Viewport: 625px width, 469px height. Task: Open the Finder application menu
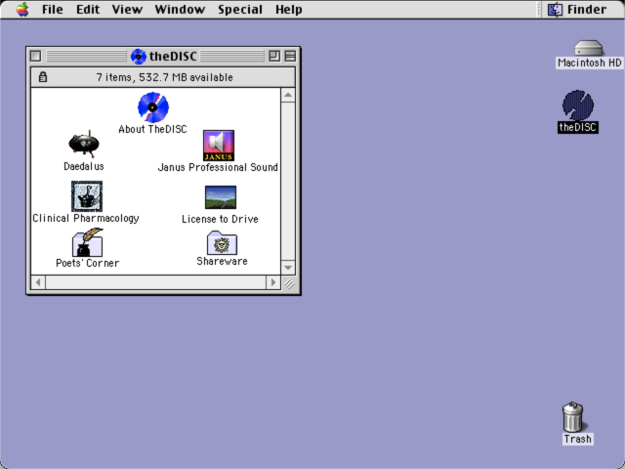point(577,9)
